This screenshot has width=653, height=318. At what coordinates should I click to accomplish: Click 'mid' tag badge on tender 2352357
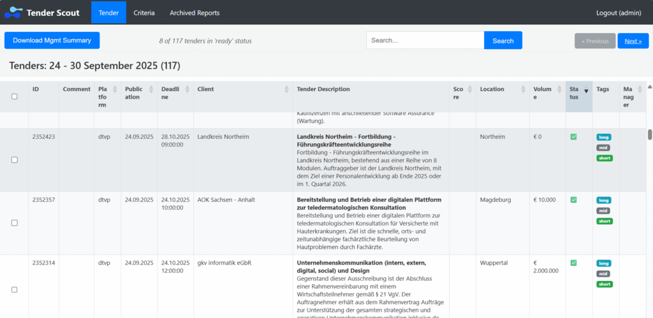[603, 210]
